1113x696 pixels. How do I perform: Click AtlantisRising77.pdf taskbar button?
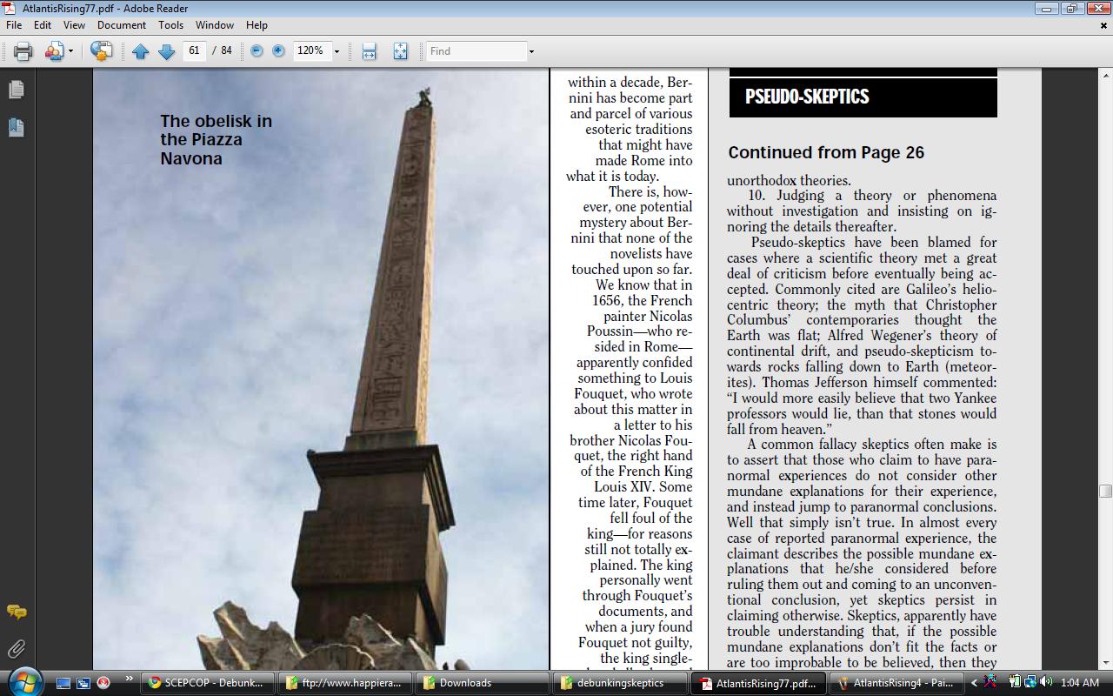point(758,683)
